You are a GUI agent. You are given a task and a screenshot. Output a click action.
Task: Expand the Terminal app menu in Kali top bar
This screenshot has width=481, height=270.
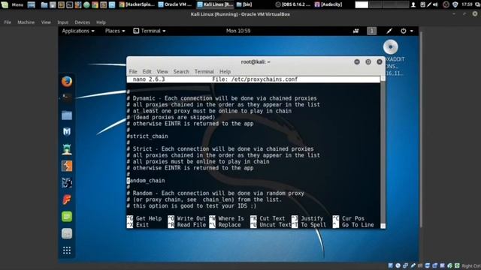pyautogui.click(x=150, y=31)
